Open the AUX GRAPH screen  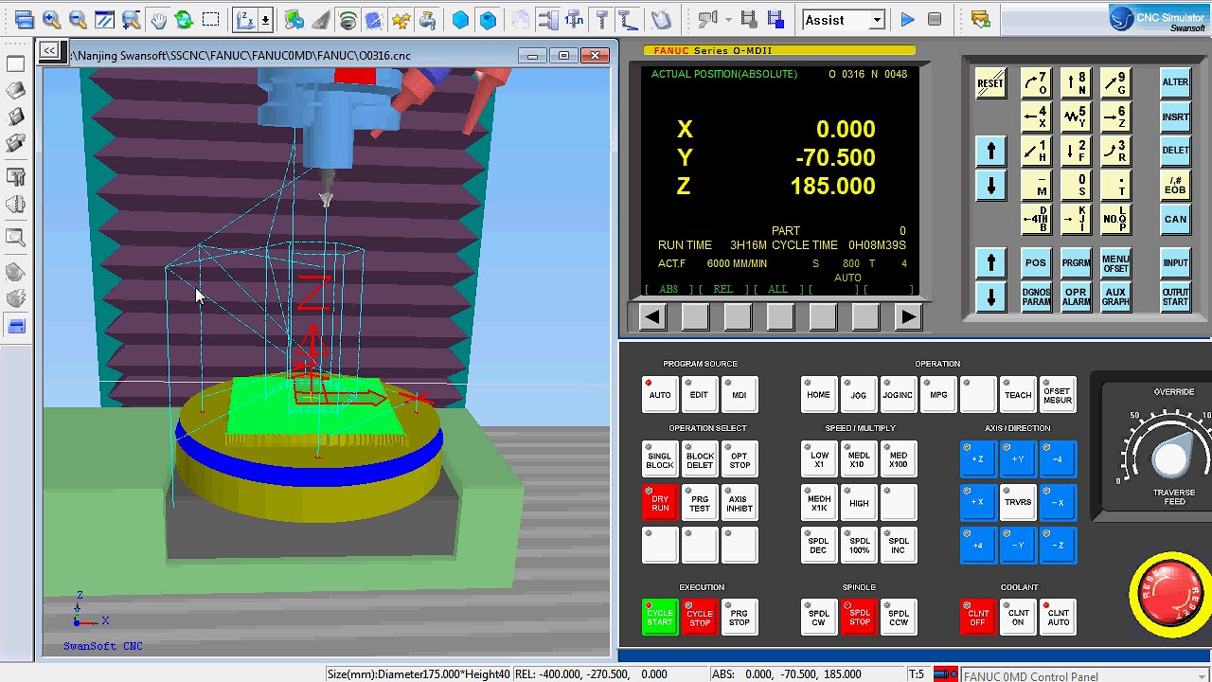[x=1115, y=296]
